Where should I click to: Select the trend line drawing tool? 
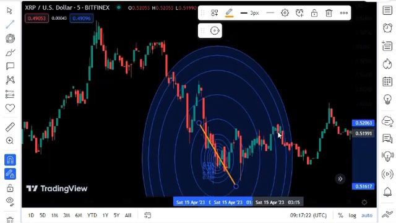click(10, 25)
